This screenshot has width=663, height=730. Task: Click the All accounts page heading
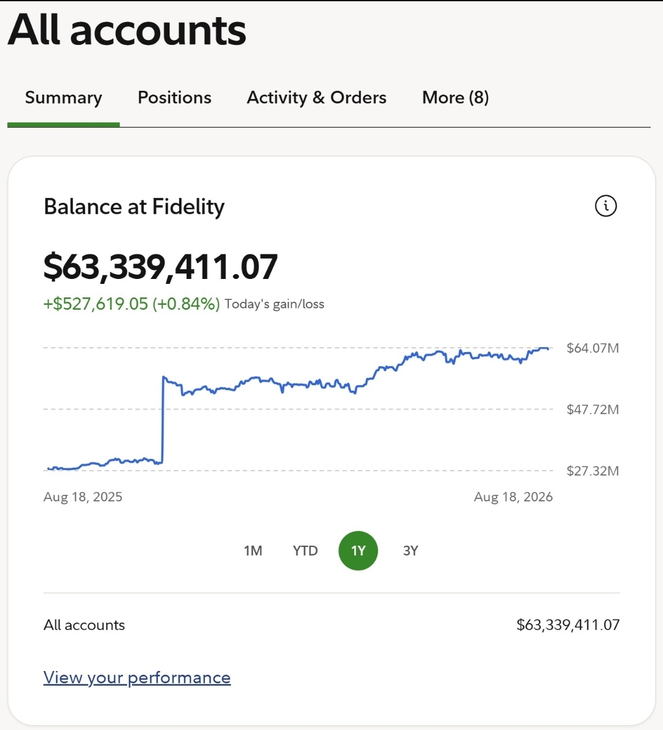[x=126, y=29]
